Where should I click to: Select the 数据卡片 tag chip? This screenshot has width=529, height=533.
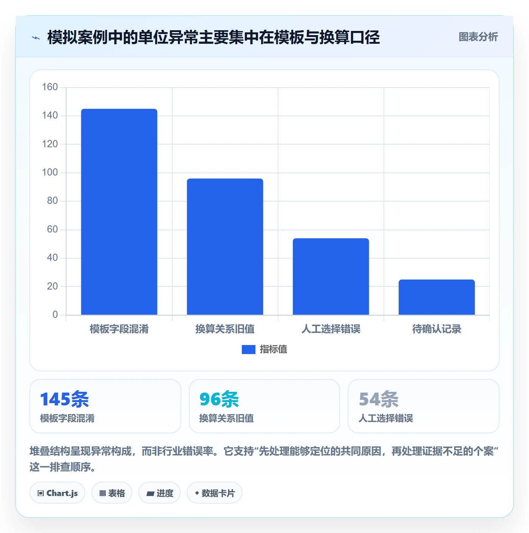pos(215,493)
